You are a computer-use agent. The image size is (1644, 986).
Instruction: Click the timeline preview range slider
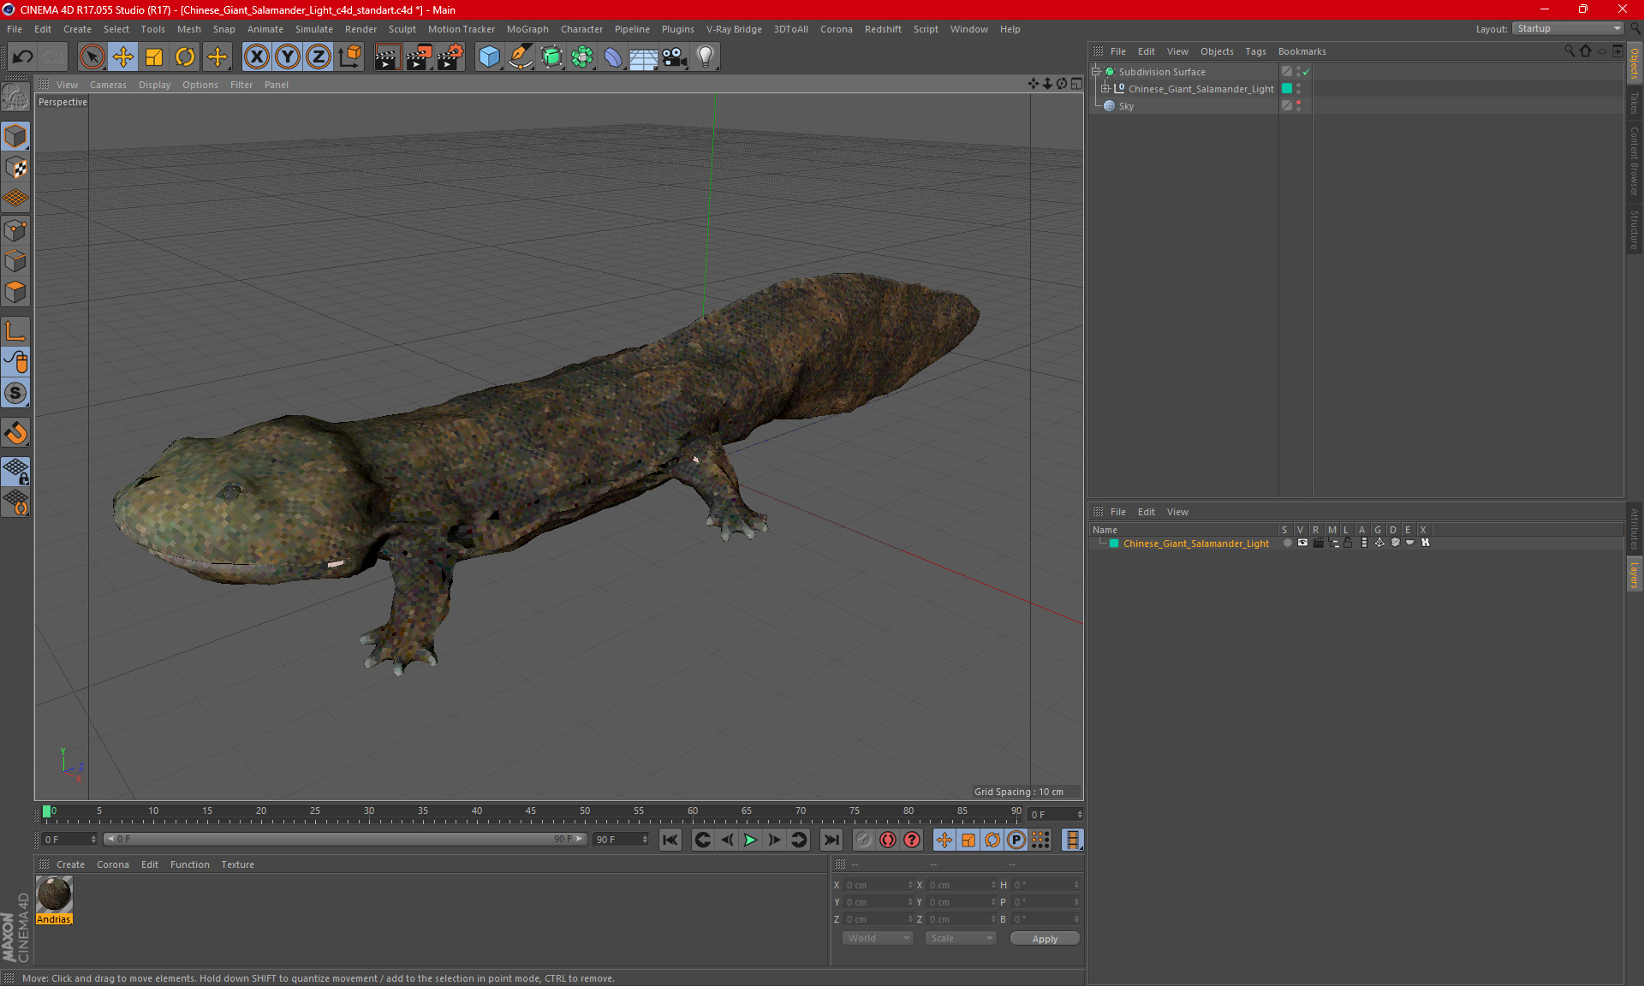(x=345, y=839)
